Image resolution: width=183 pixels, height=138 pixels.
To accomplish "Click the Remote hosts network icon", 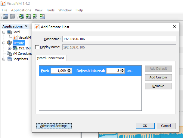I will point(9,43).
